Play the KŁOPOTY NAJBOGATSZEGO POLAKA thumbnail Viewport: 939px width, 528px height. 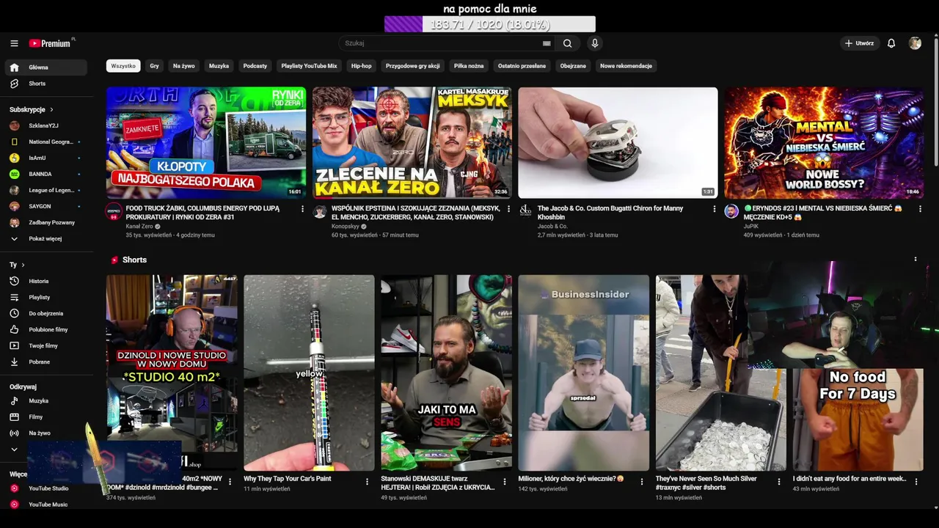pyautogui.click(x=206, y=143)
